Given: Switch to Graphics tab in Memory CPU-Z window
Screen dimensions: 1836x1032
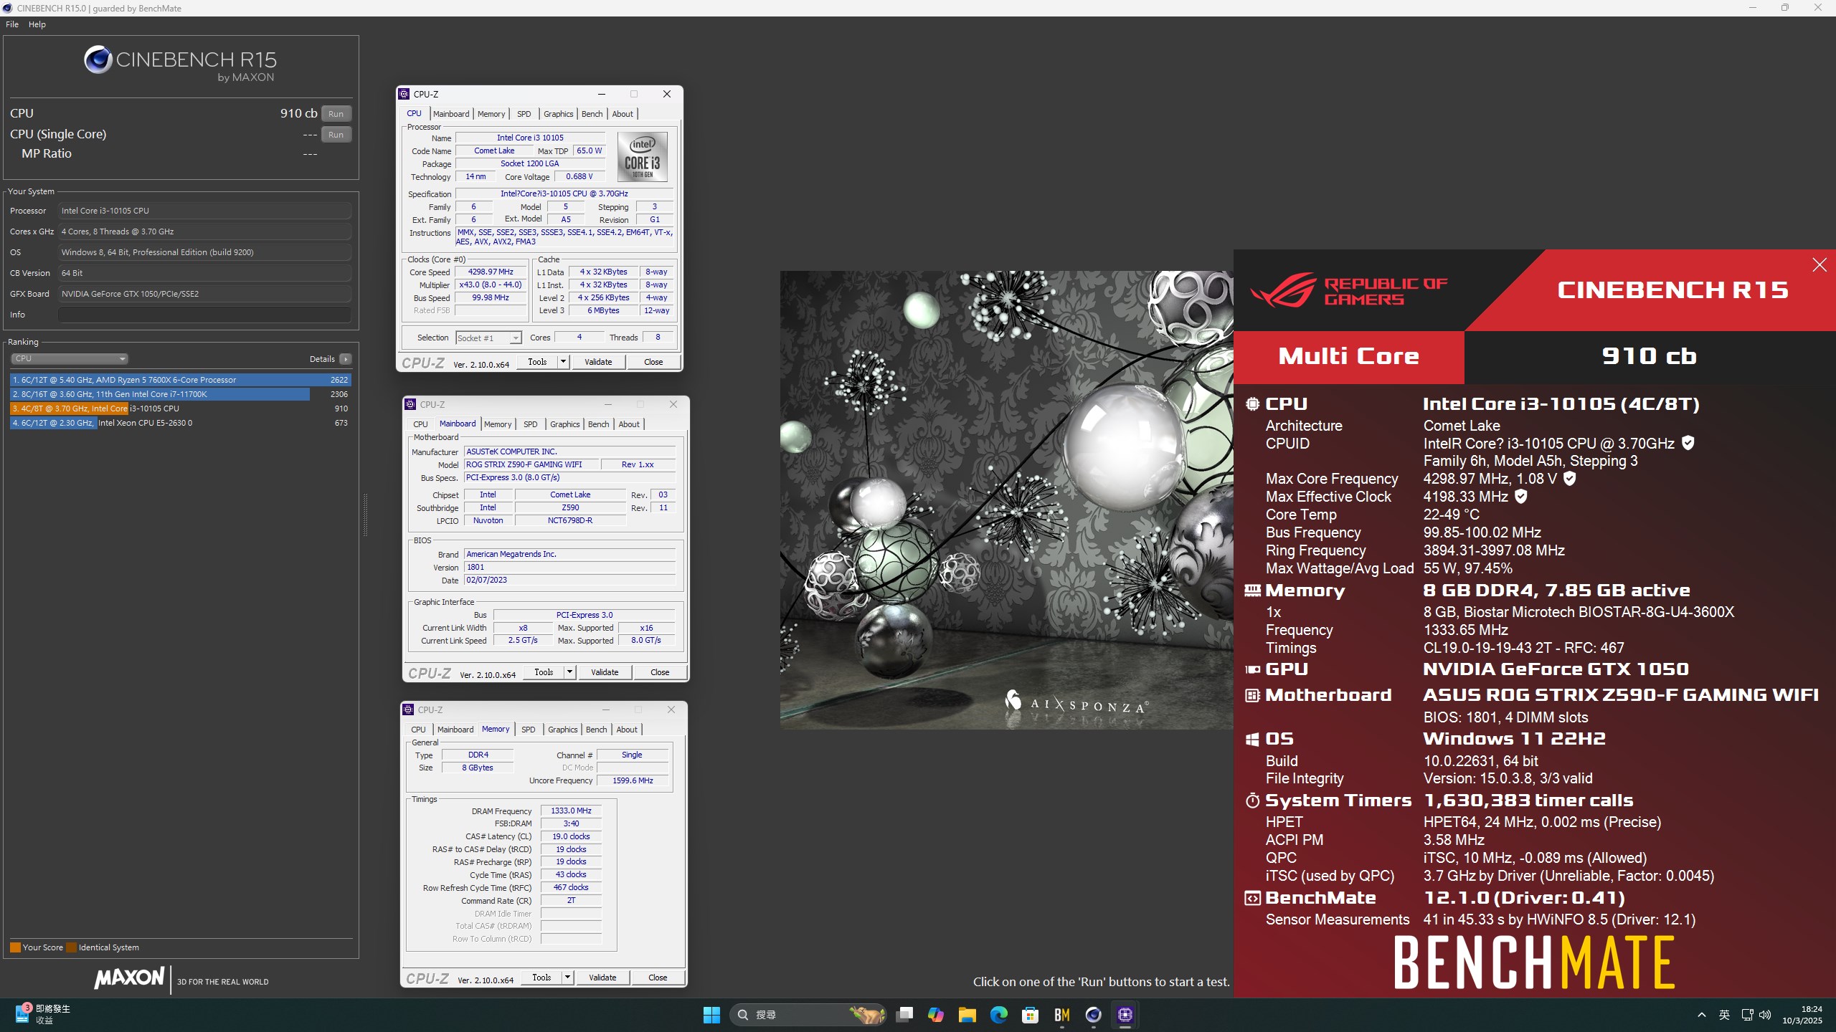Looking at the screenshot, I should 562,730.
